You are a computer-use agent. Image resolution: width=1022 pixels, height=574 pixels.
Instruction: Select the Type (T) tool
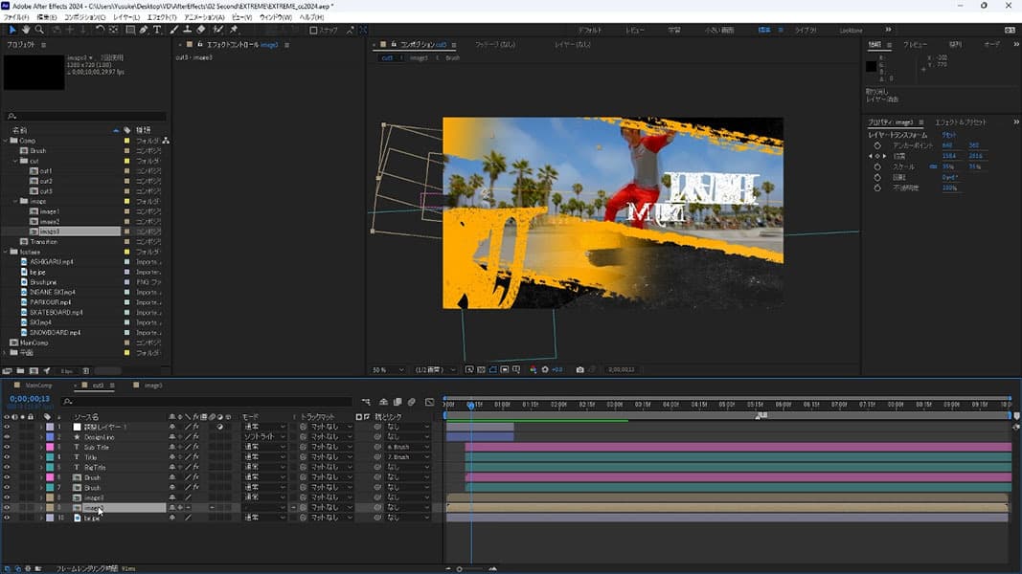point(158,30)
